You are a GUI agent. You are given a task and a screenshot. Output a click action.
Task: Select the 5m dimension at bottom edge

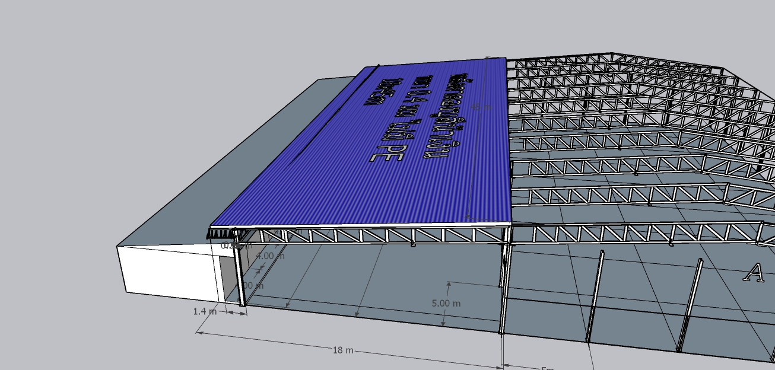[547, 368]
